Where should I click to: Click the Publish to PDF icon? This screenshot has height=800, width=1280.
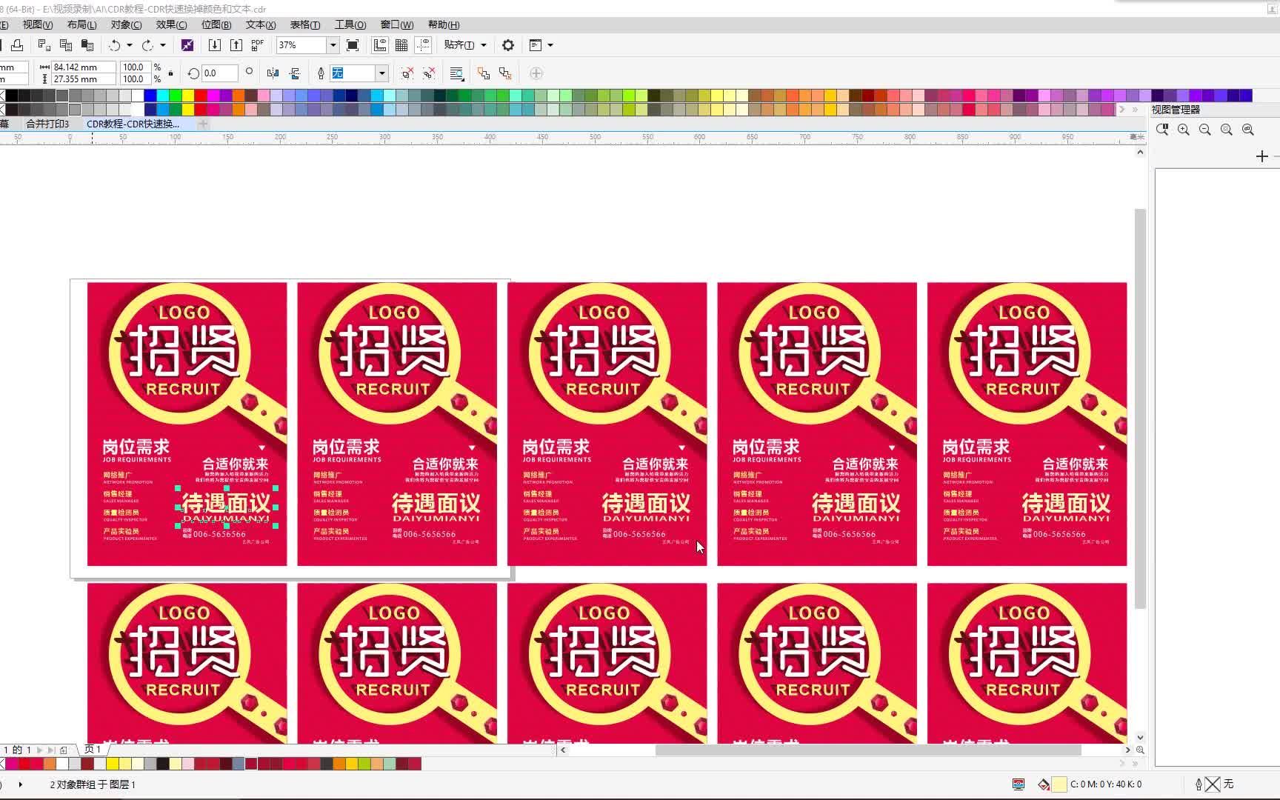pos(257,45)
